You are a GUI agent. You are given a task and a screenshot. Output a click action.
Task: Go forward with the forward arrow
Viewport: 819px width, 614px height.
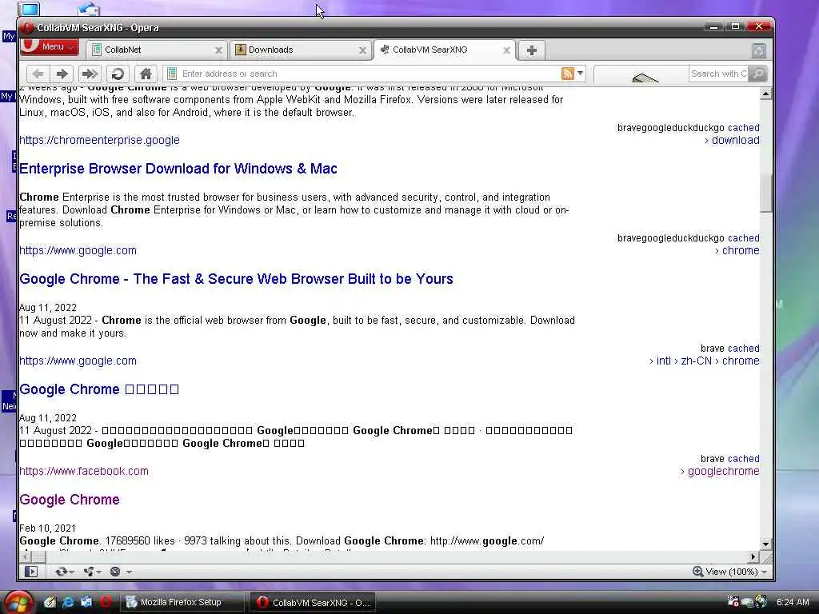(x=62, y=74)
